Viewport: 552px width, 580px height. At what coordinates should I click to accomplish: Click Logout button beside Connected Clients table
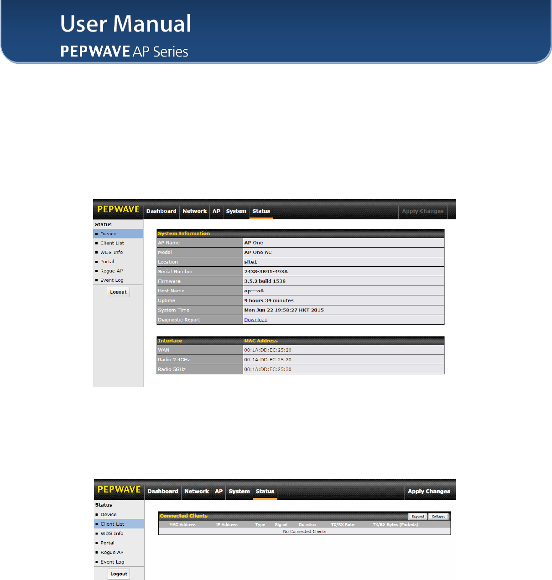[x=119, y=574]
